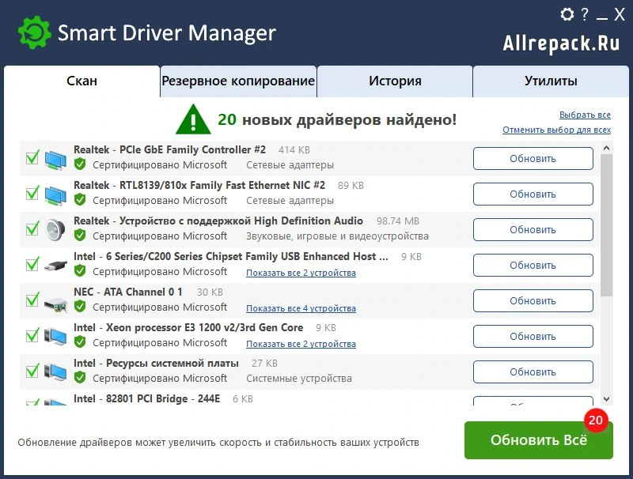Click certified shield under Ресурсы системной платы

pos(80,377)
